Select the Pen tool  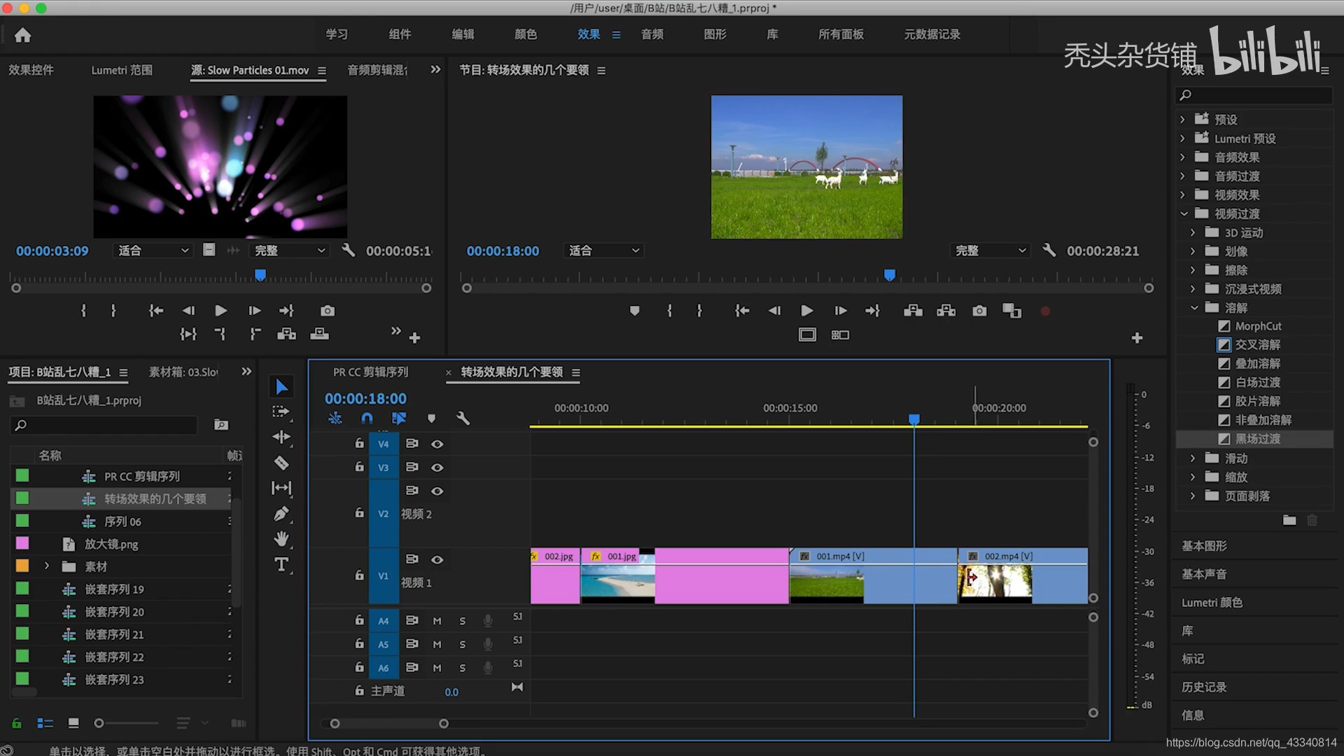point(281,514)
